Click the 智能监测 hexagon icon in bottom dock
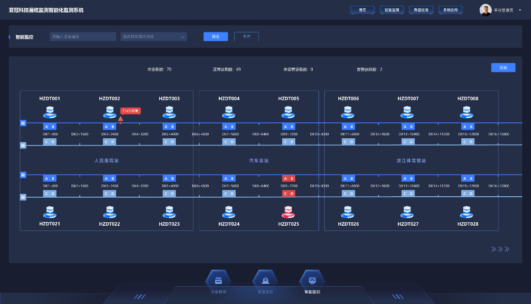531x304 pixels. 312,280
